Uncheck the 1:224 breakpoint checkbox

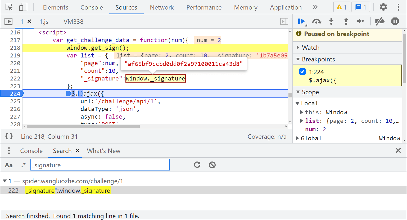302,72
